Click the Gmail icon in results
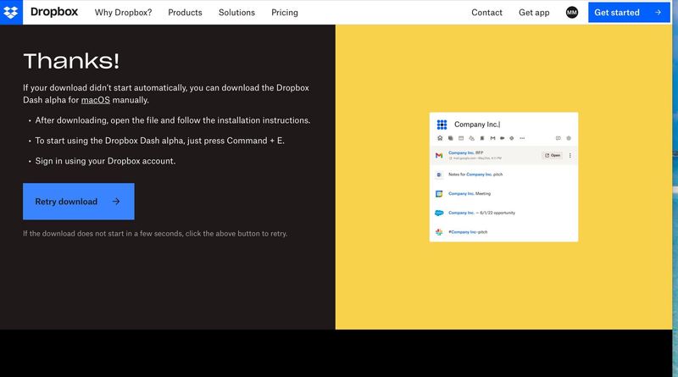Screen dimensions: 678x377 (x=439, y=156)
